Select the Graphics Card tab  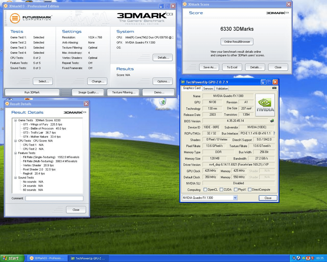[192, 88]
